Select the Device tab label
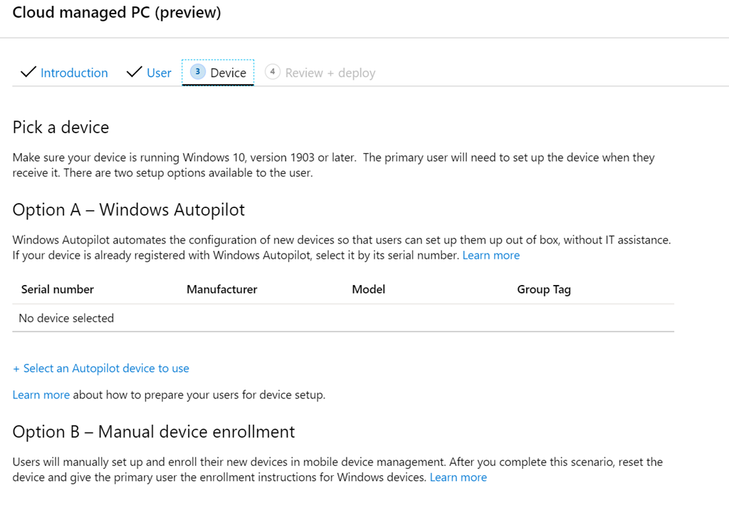 (228, 73)
